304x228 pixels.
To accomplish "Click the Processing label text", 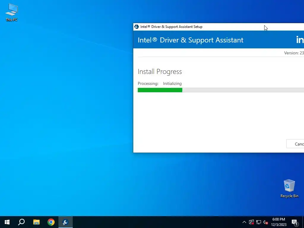I will (x=148, y=83).
